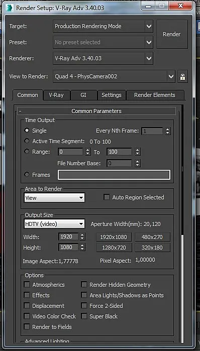Click the Render button
The height and width of the screenshot is (351, 200).
click(x=172, y=34)
